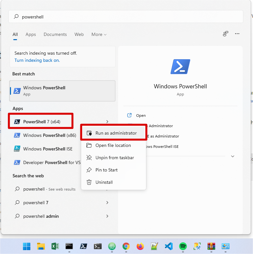This screenshot has height=254, width=253.
Task: Choose Uninstall in context menu
Action: point(113,182)
